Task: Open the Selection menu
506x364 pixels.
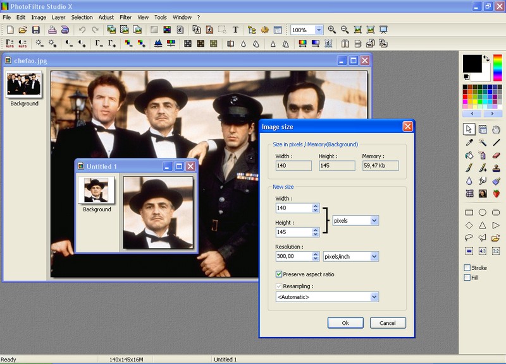Action: (82, 18)
